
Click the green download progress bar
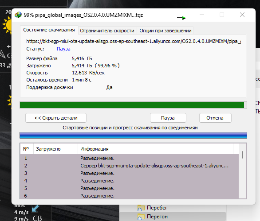click(133, 105)
